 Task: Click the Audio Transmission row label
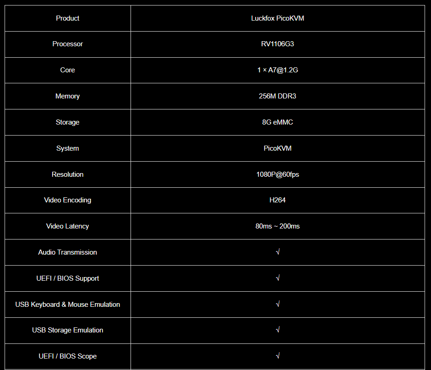[67, 252]
